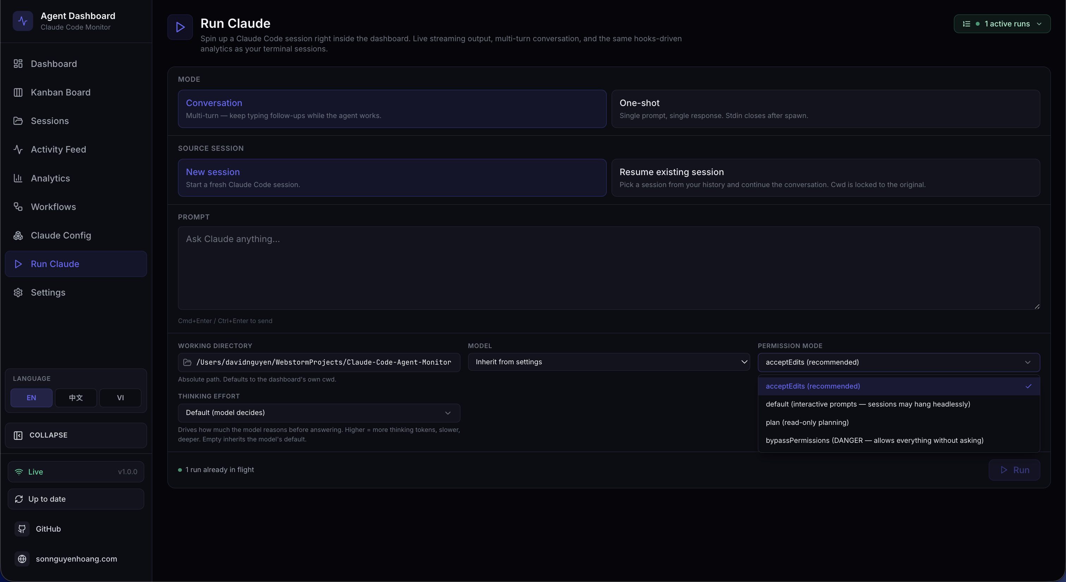The width and height of the screenshot is (1066, 582).
Task: Click the v1.0.0 version label
Action: click(128, 472)
